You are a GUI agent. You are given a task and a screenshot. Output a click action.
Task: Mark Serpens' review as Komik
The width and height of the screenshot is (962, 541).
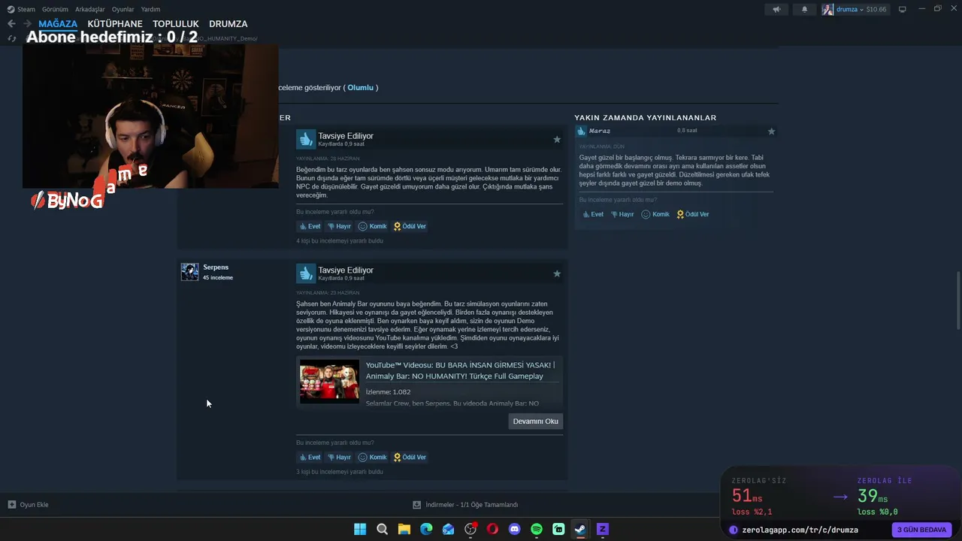373,457
